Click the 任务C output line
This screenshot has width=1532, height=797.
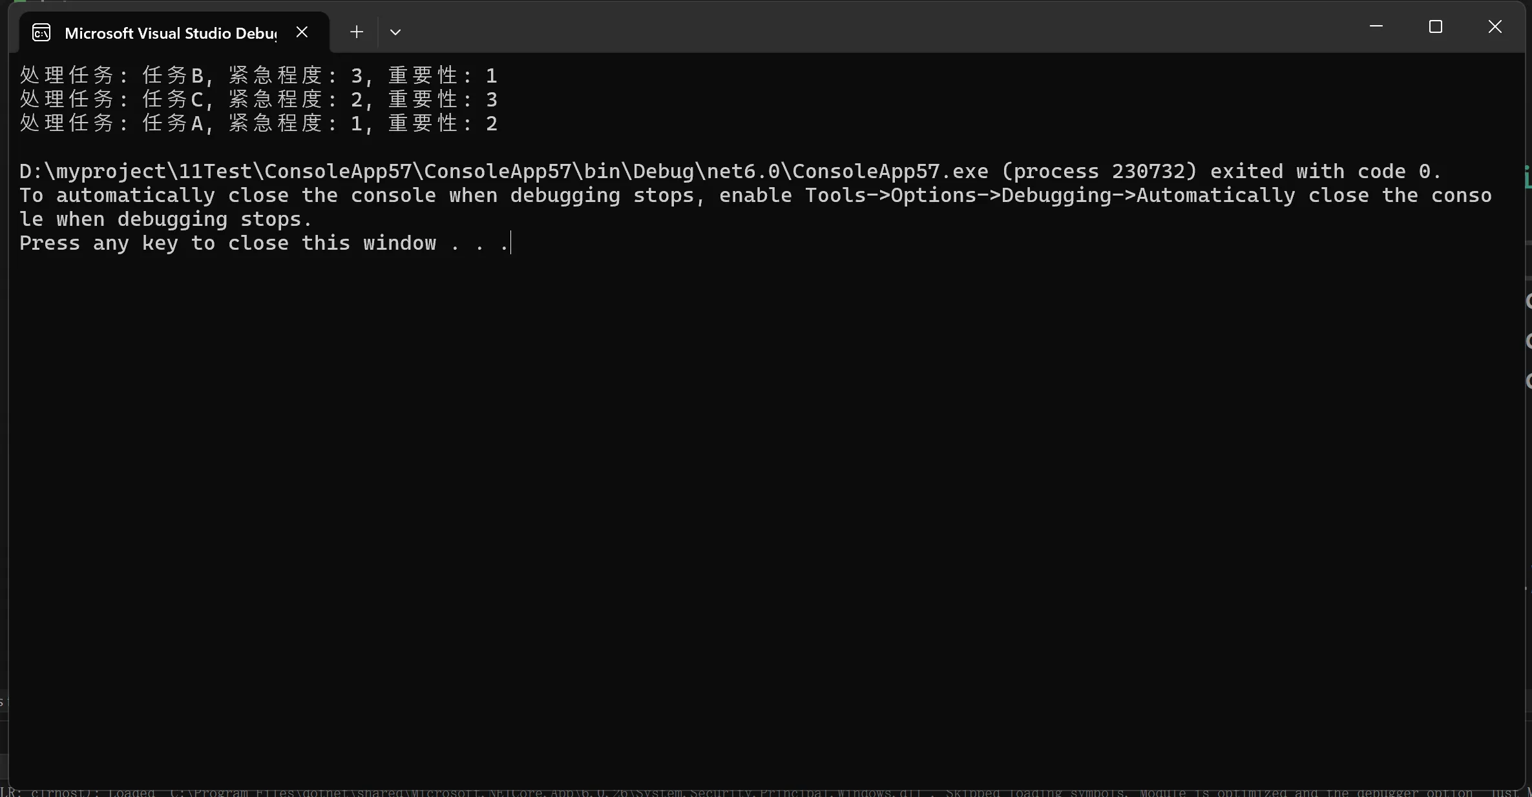pyautogui.click(x=258, y=99)
